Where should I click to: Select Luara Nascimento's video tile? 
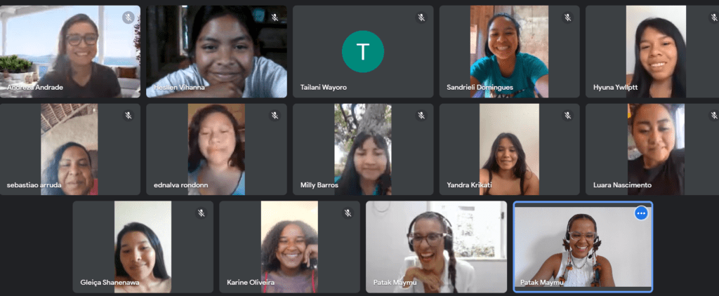click(x=652, y=149)
